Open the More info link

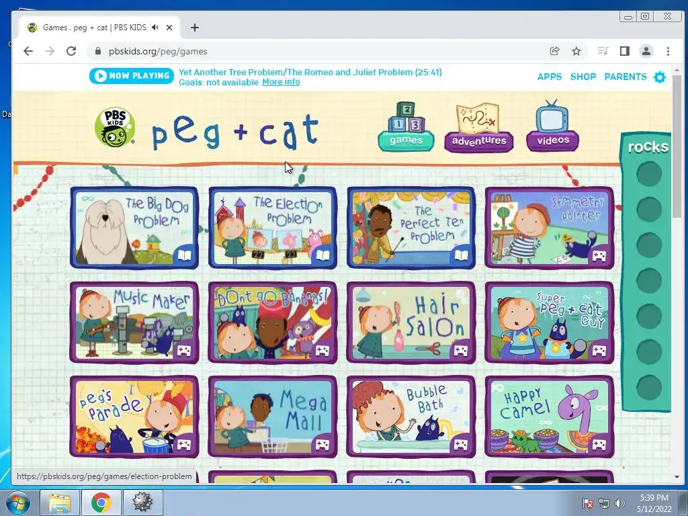(281, 82)
